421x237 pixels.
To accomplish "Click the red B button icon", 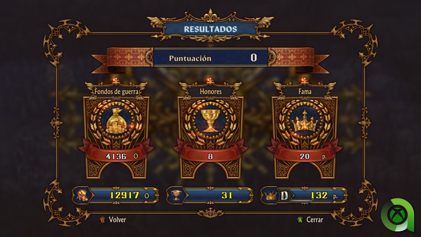I will (x=102, y=220).
